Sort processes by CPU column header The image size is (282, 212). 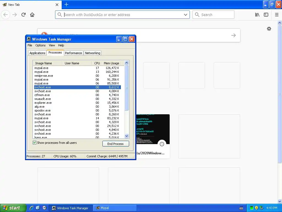point(96,63)
